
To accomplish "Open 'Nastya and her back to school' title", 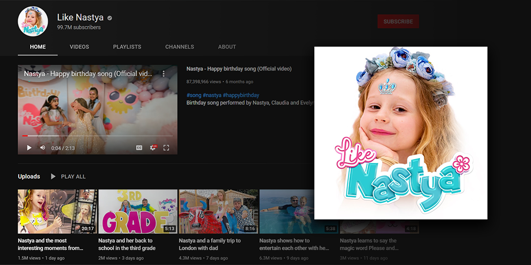I will tap(127, 244).
